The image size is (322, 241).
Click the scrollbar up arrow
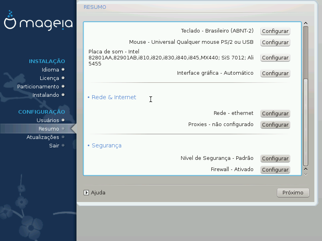click(305, 24)
